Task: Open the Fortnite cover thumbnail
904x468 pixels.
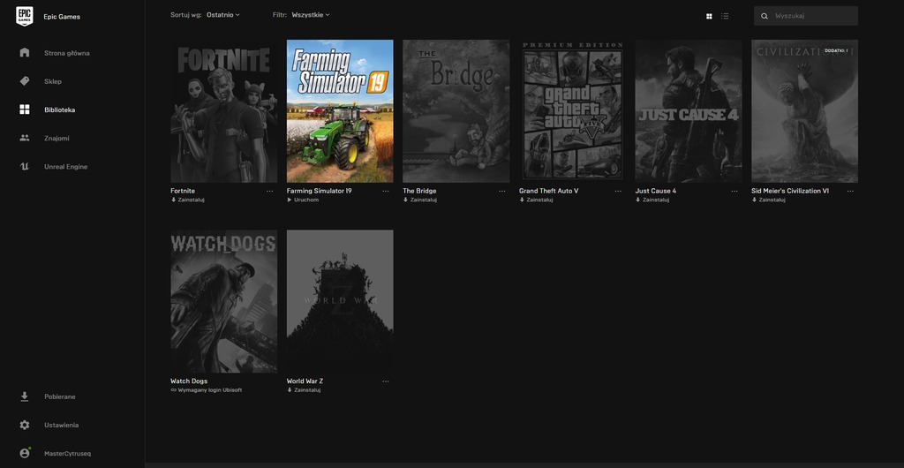Action: pos(223,111)
